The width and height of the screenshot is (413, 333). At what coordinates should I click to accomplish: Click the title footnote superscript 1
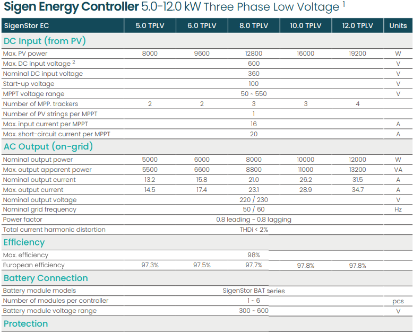point(344,4)
